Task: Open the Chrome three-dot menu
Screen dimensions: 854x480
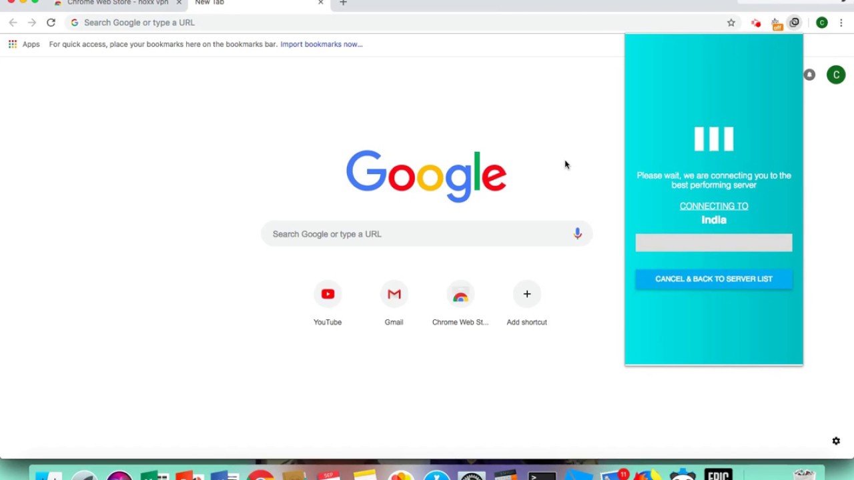Action: tap(841, 23)
